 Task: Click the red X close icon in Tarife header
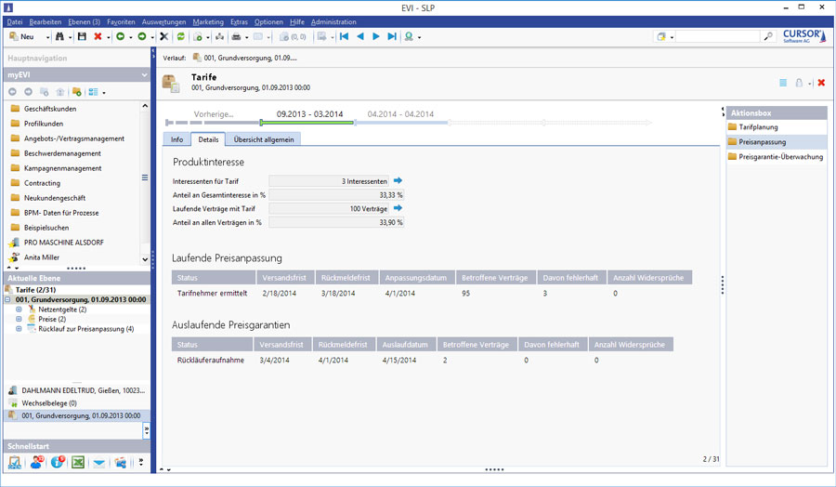point(821,83)
